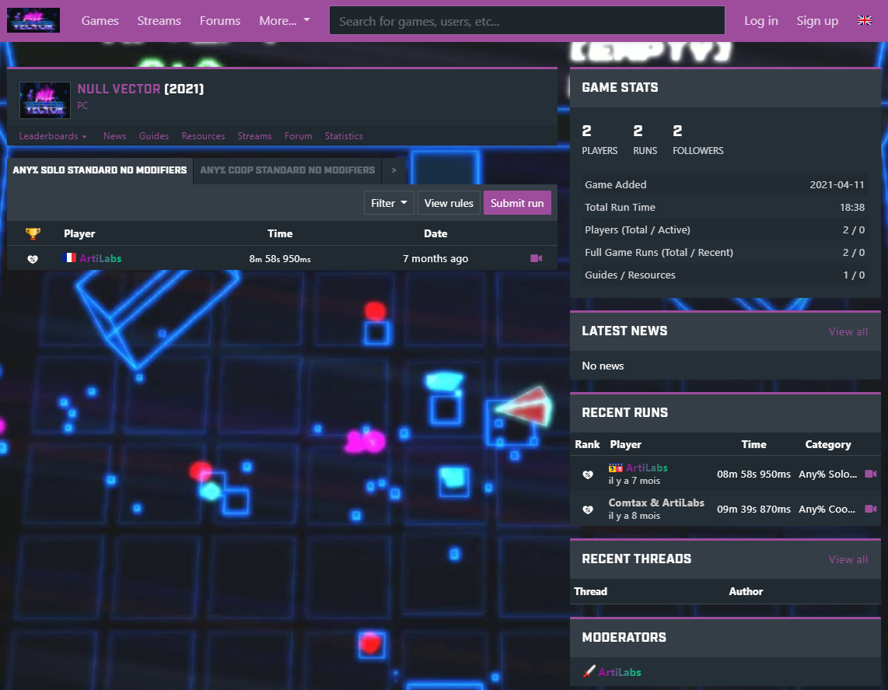Go to the News sub-tab
The image size is (888, 690).
115,136
